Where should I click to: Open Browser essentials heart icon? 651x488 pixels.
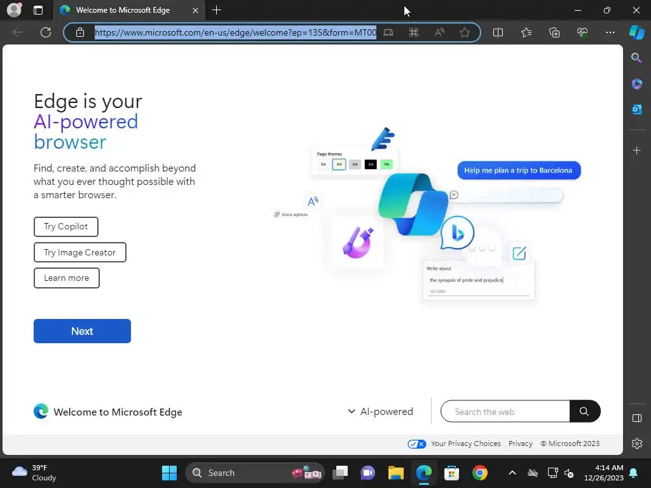(582, 32)
